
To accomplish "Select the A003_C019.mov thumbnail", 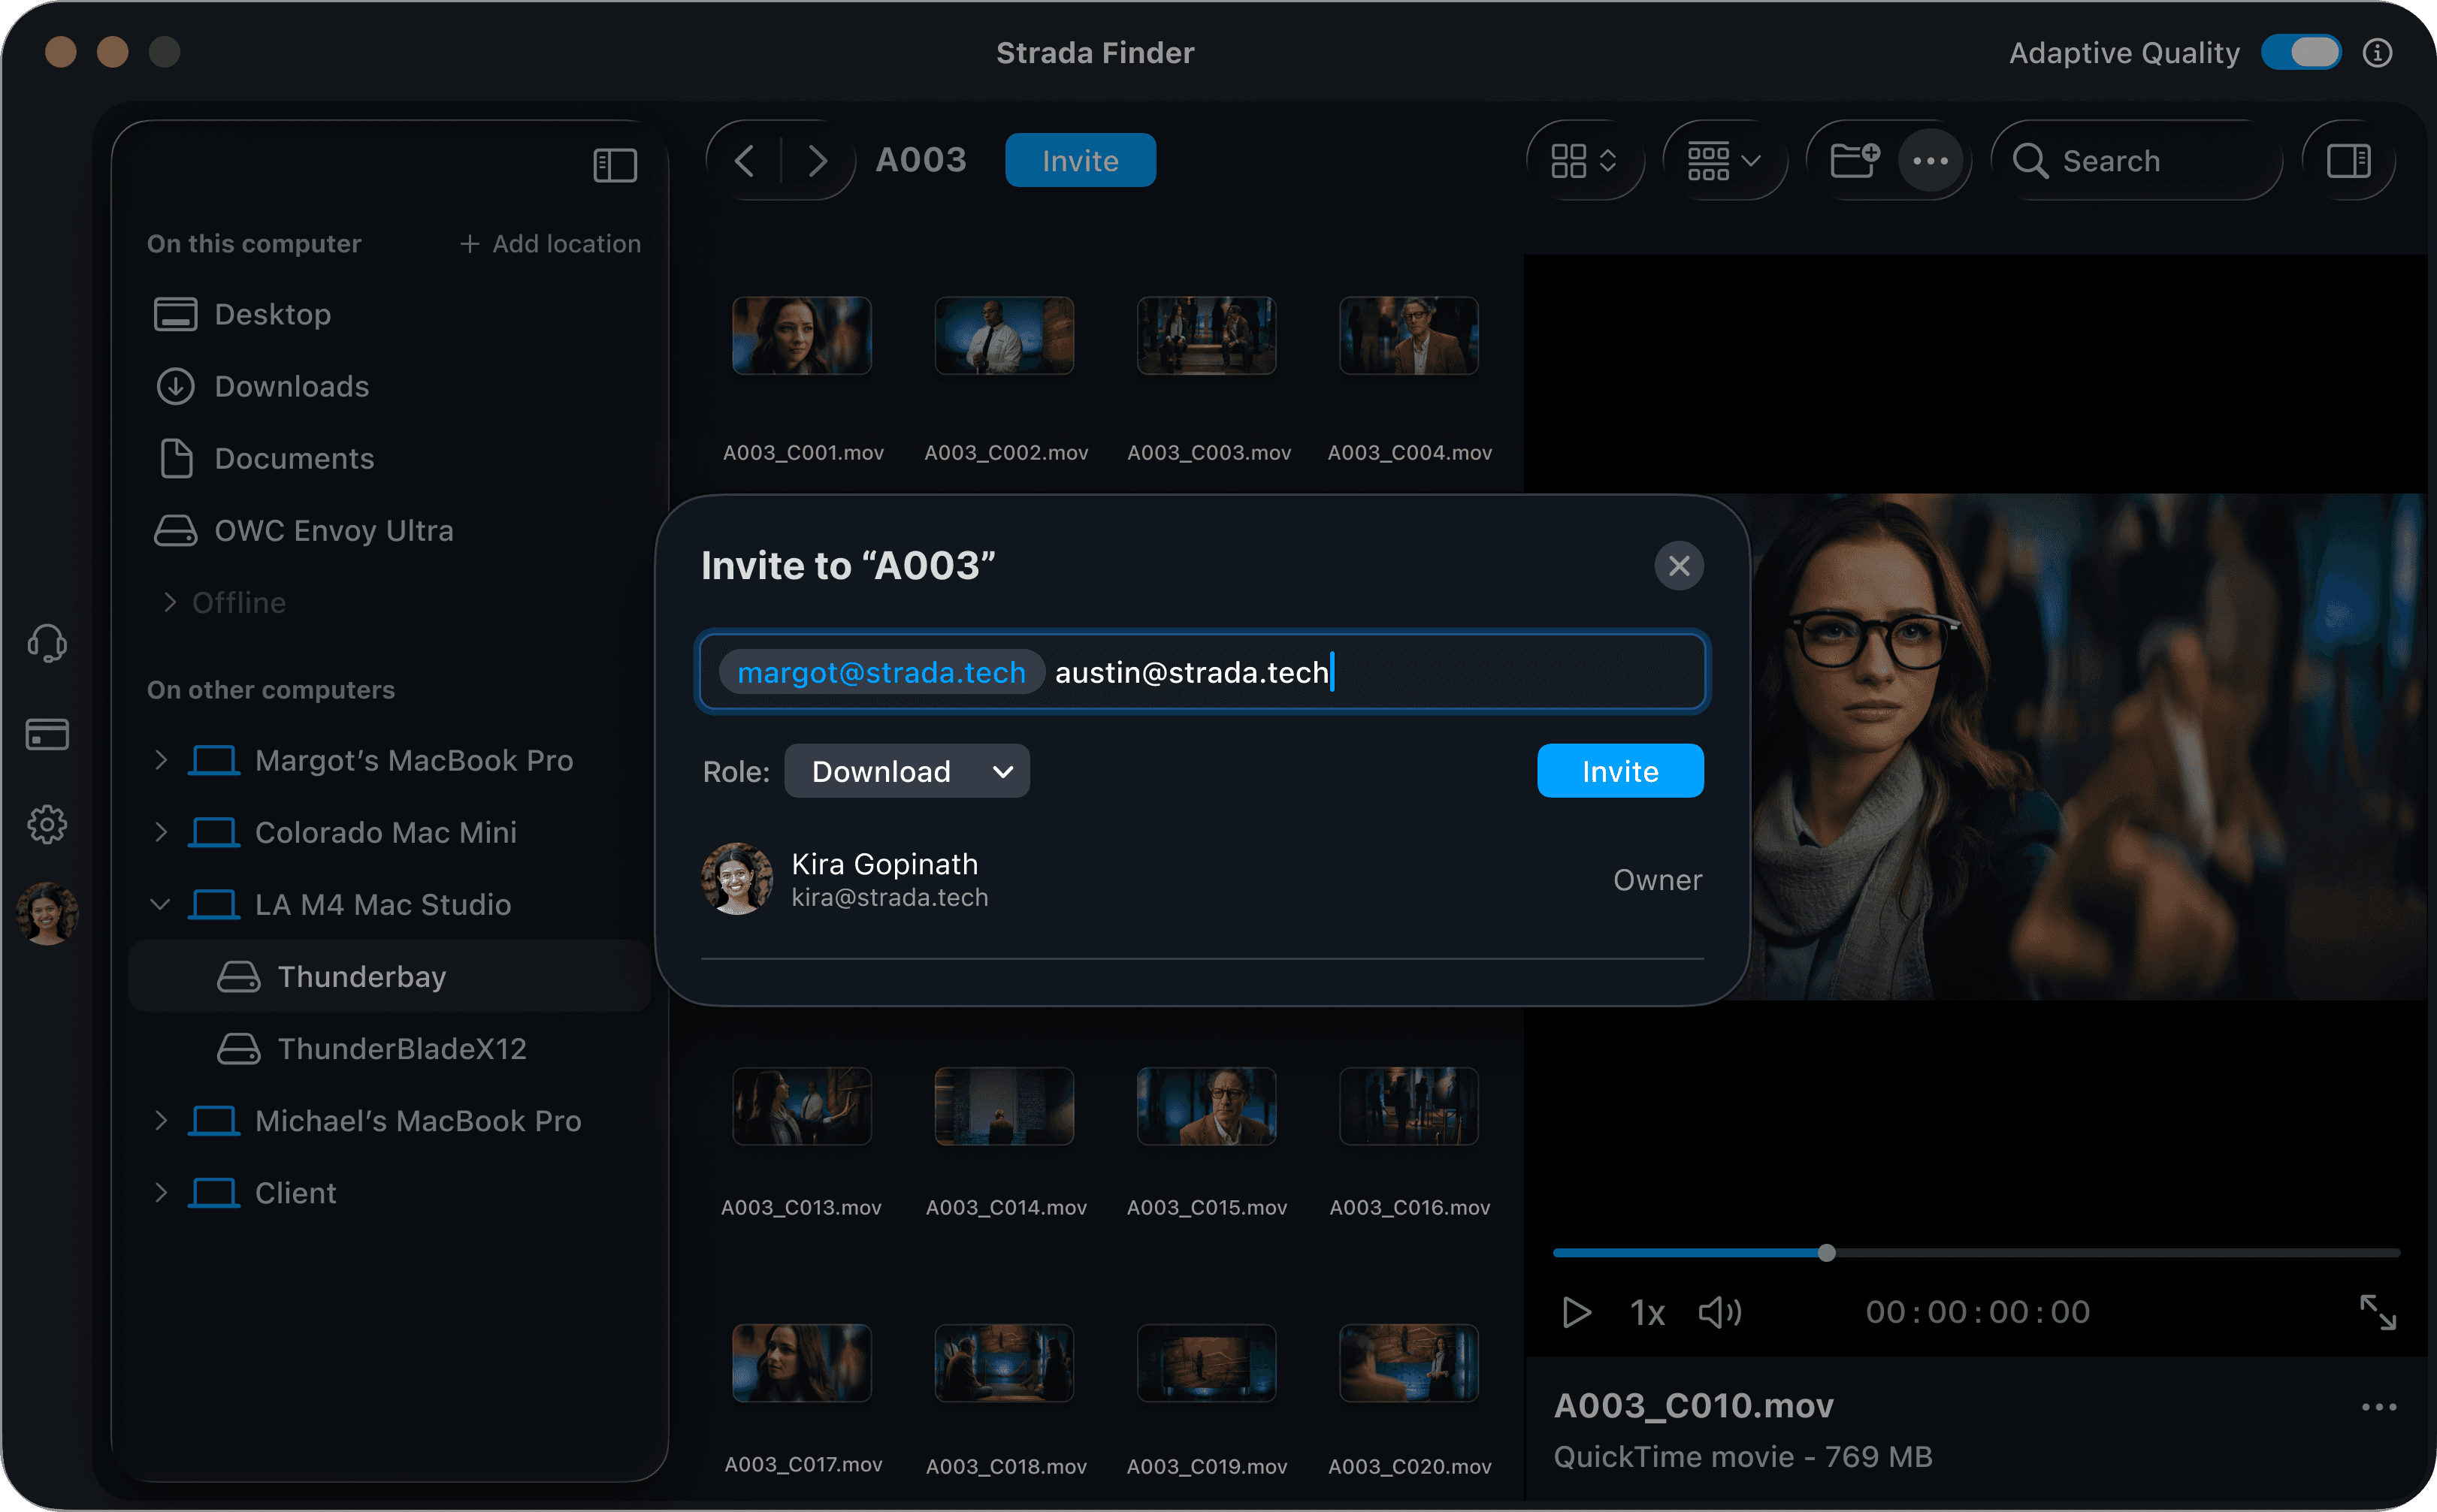I will pyautogui.click(x=1207, y=1363).
